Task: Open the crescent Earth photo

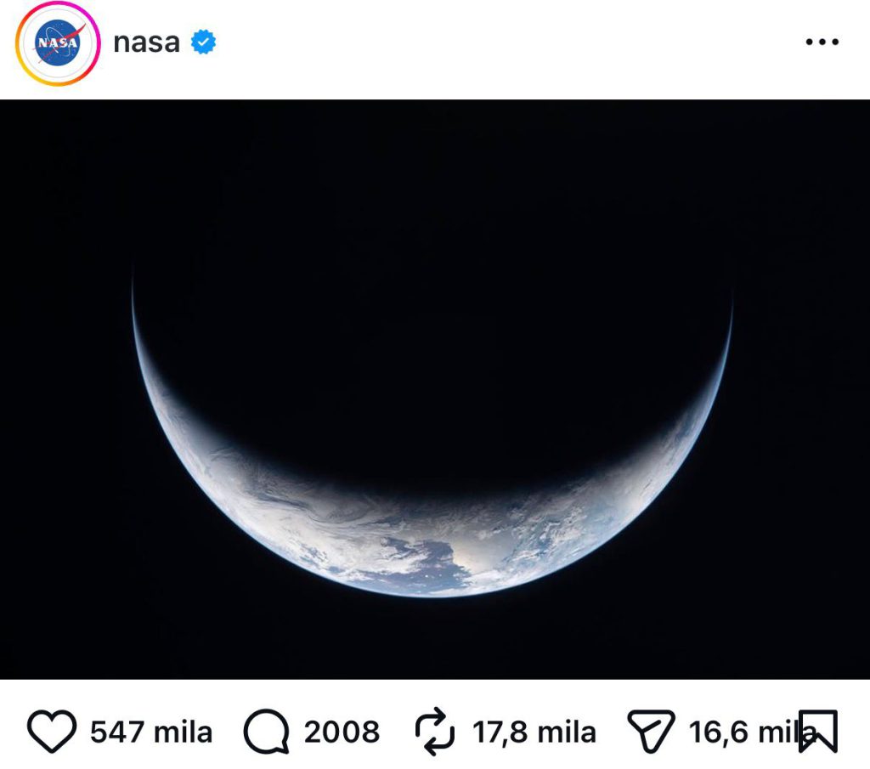Action: point(435,389)
